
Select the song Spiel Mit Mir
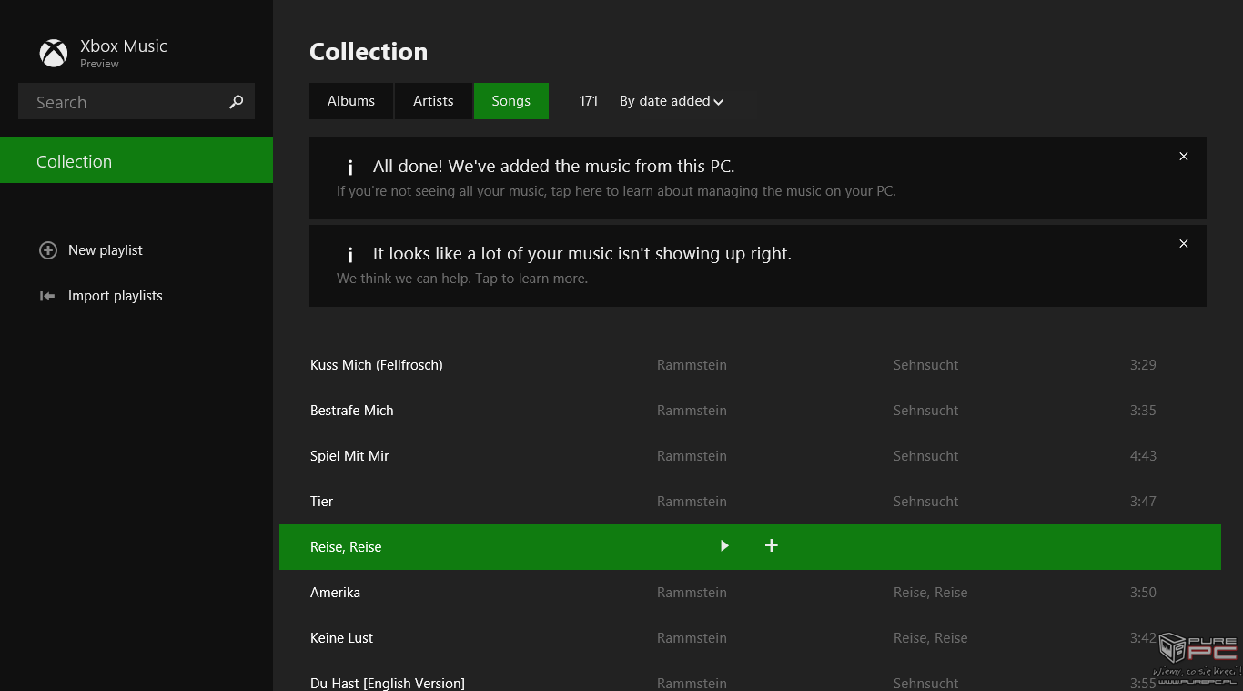(x=349, y=456)
